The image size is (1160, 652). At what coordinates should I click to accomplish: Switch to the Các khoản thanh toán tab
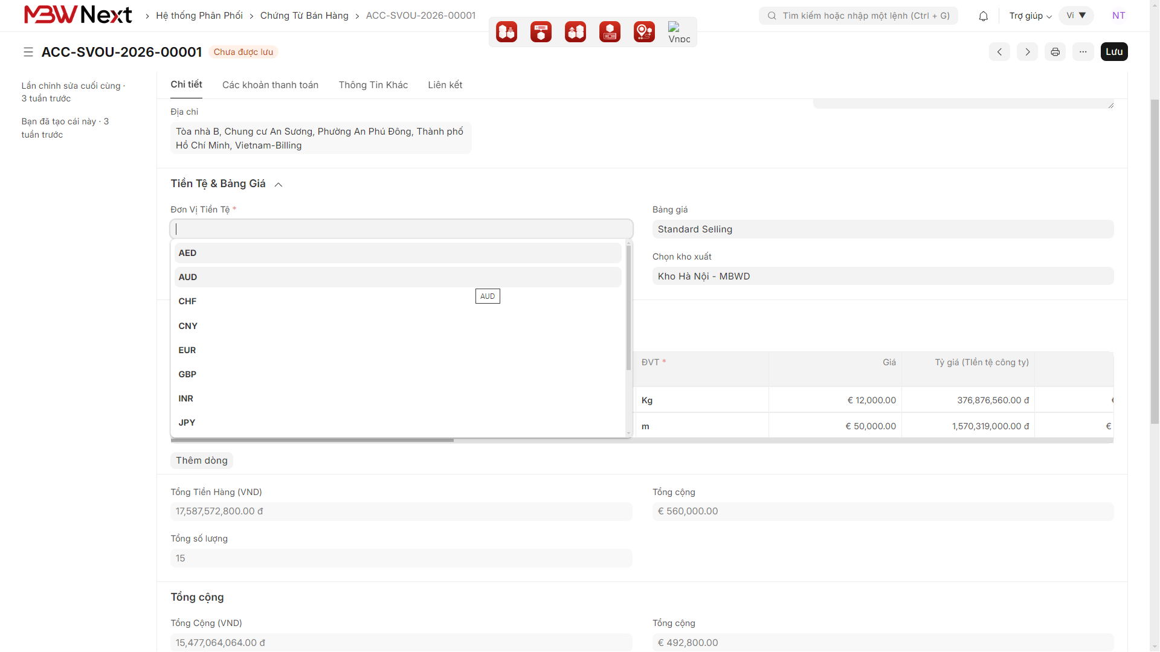(270, 85)
